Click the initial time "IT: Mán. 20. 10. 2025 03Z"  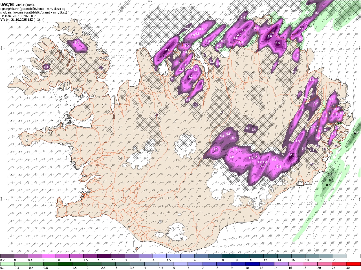18,16
